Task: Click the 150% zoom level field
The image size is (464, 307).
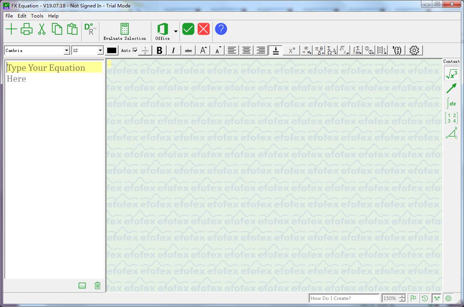Action: pos(390,298)
